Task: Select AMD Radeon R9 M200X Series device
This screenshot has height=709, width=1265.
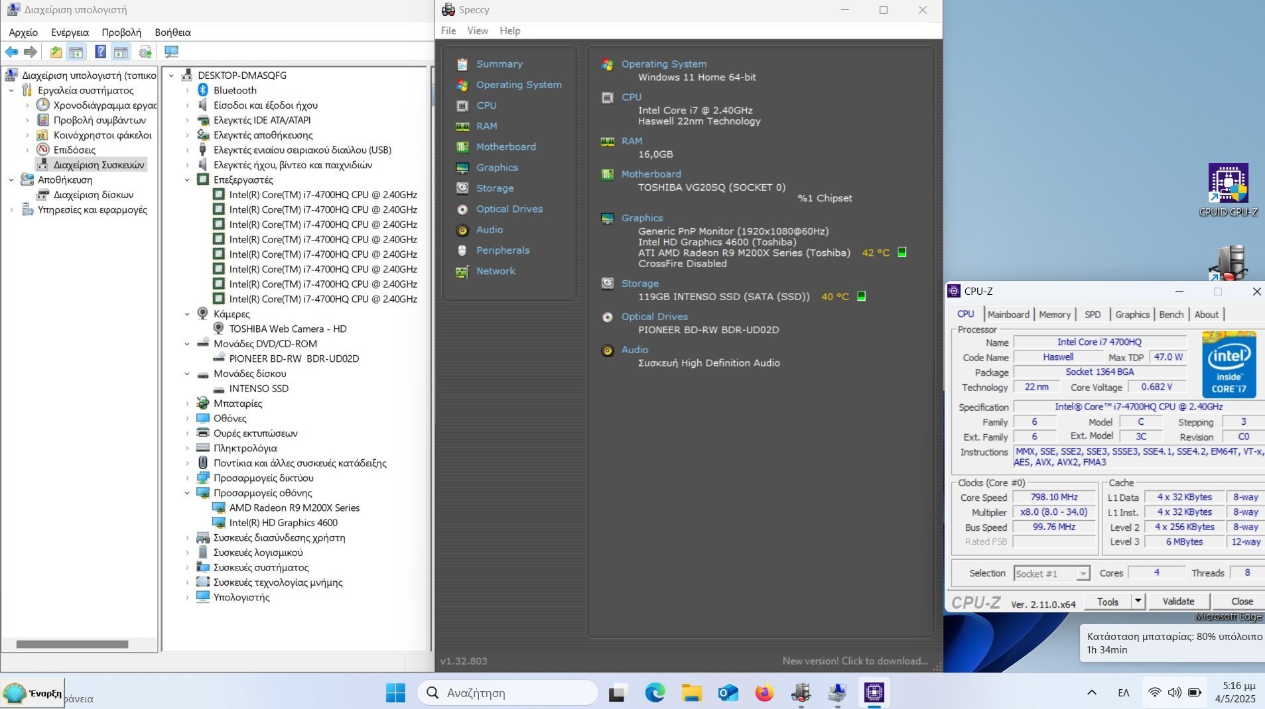Action: [294, 508]
